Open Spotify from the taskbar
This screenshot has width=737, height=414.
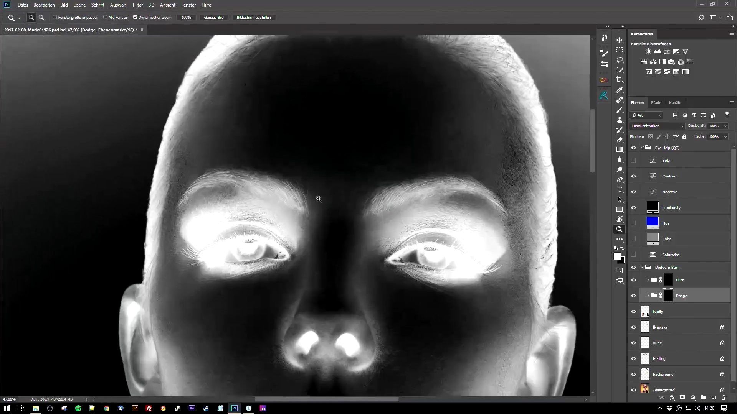pos(78,408)
